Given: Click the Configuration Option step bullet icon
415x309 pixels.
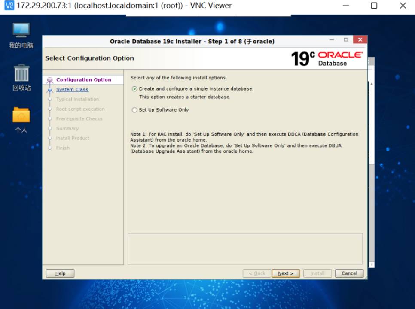Looking at the screenshot, I should pyautogui.click(x=50, y=80).
